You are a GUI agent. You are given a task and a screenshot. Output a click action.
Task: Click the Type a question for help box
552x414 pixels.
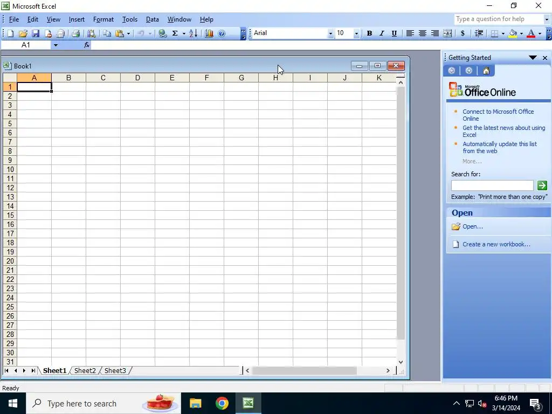[499, 19]
